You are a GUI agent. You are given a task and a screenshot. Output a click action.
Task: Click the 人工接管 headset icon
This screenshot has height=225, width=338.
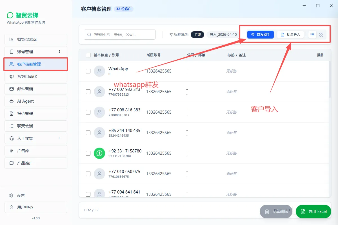12,138
